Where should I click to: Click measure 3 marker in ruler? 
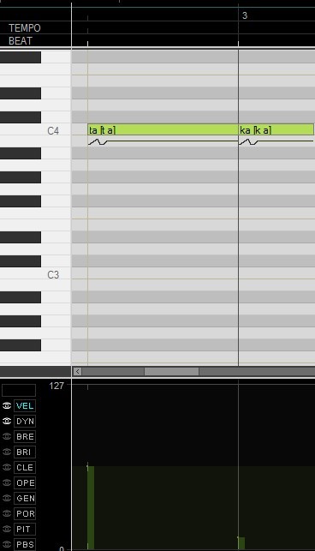[245, 15]
